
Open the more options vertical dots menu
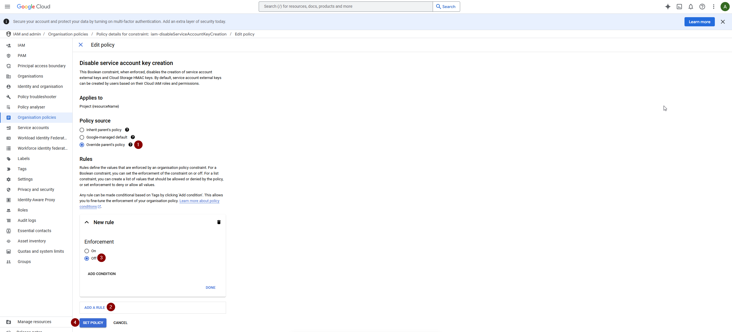tap(713, 7)
